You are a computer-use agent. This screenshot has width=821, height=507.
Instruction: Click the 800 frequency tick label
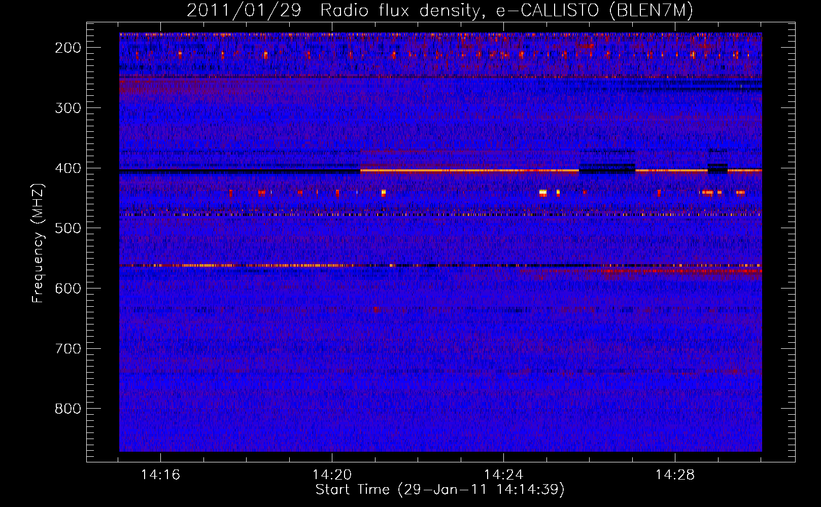tap(68, 409)
